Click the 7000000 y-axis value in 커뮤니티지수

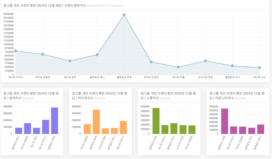click(214, 107)
